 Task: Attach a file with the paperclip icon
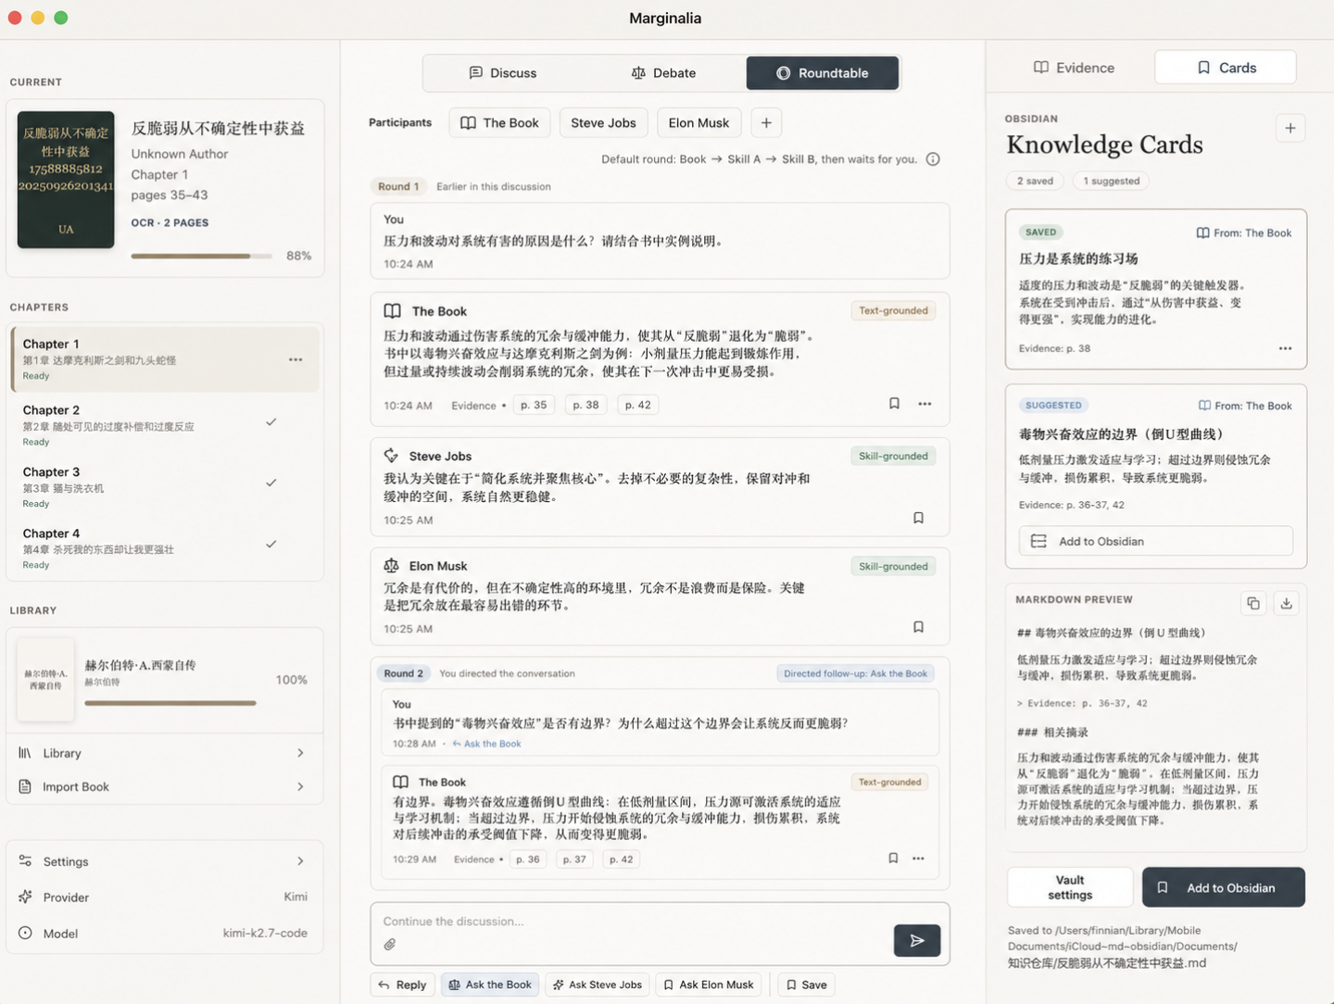pos(390,944)
